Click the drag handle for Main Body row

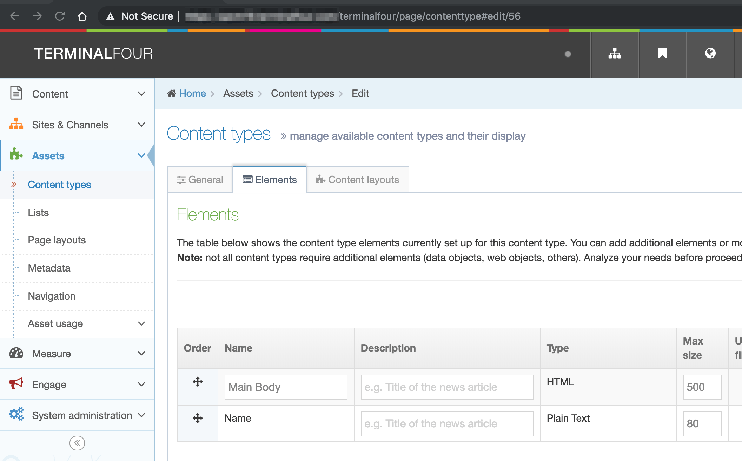(x=198, y=382)
